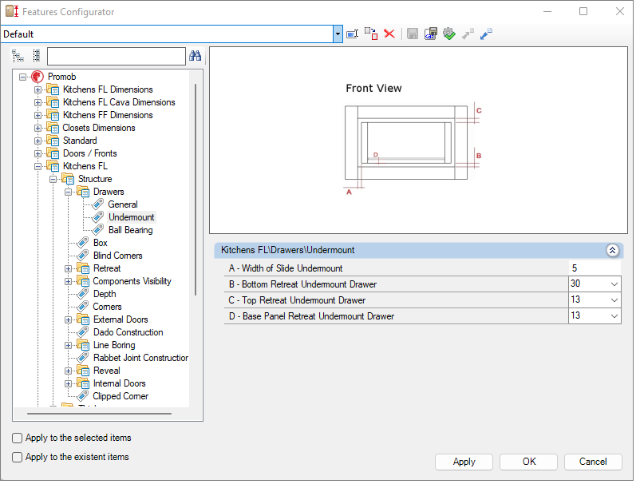Click the expand-all tree nodes icon
This screenshot has width=640, height=488.
18,57
